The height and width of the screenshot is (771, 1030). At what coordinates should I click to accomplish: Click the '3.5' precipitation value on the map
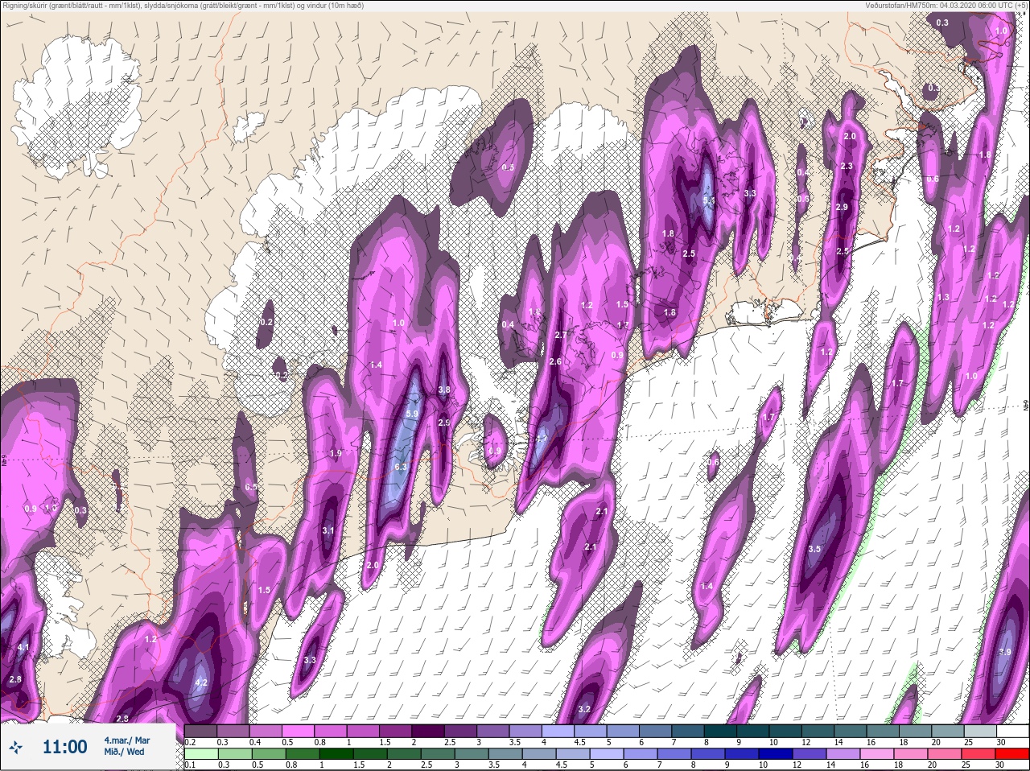[814, 549]
